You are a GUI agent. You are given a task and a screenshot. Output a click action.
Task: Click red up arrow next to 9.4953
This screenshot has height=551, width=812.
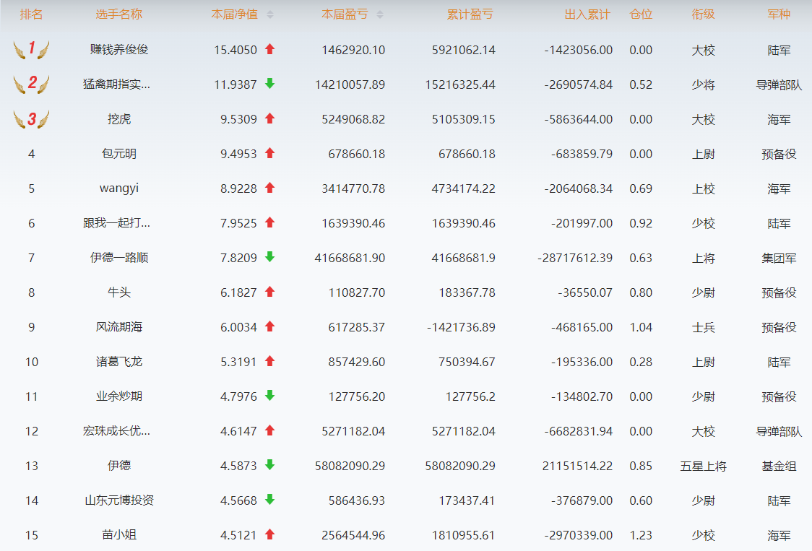coord(269,153)
